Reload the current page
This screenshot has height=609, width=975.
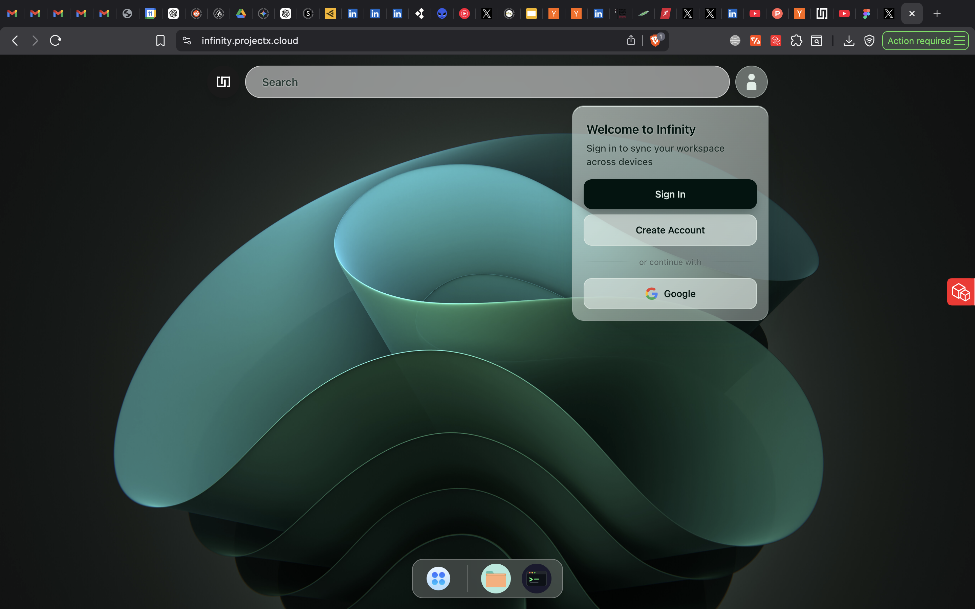click(x=55, y=40)
